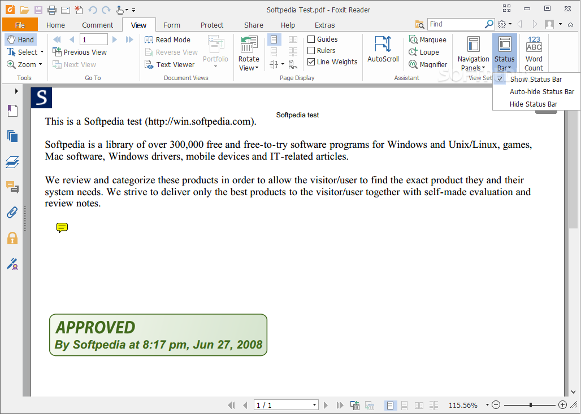Image resolution: width=581 pixels, height=414 pixels.
Task: Go to first page in ribbon
Action: [x=57, y=39]
